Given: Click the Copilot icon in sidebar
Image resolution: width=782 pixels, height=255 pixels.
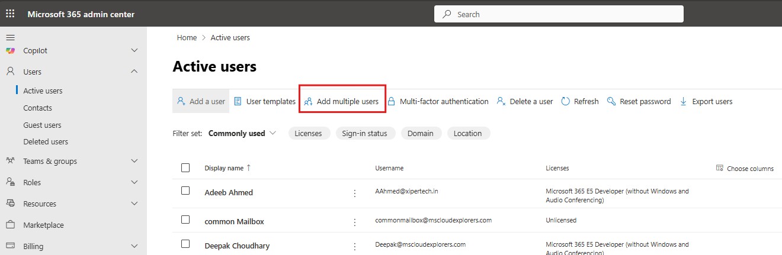Looking at the screenshot, I should 10,51.
